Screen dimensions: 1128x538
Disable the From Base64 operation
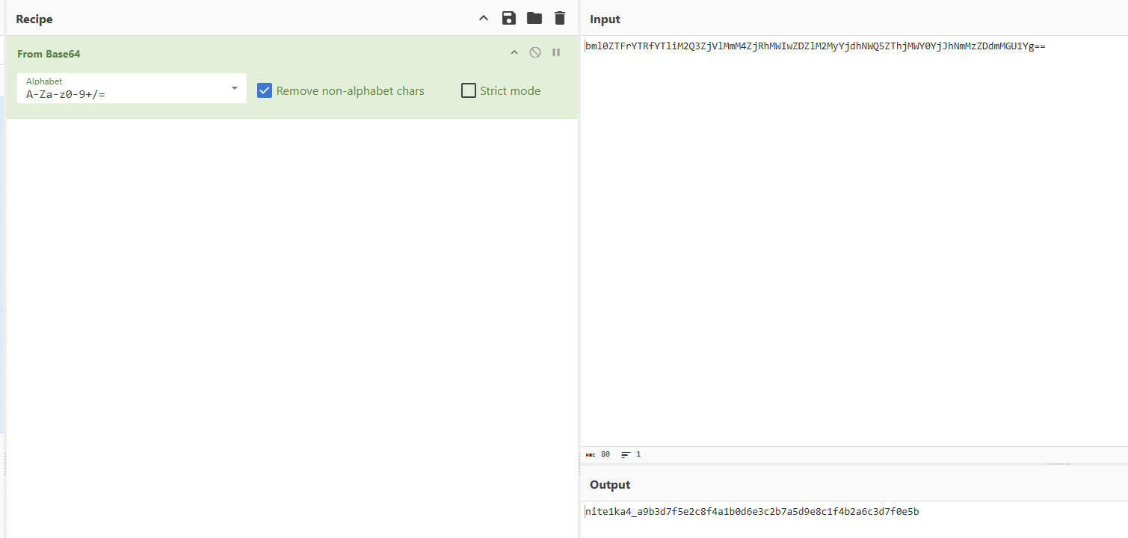click(x=535, y=52)
